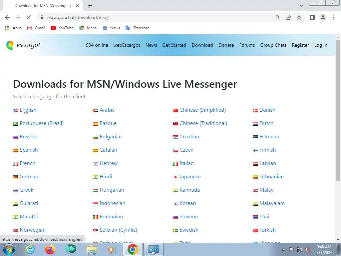Choose the Turkish language link
This screenshot has width=341, height=256.
(x=267, y=230)
